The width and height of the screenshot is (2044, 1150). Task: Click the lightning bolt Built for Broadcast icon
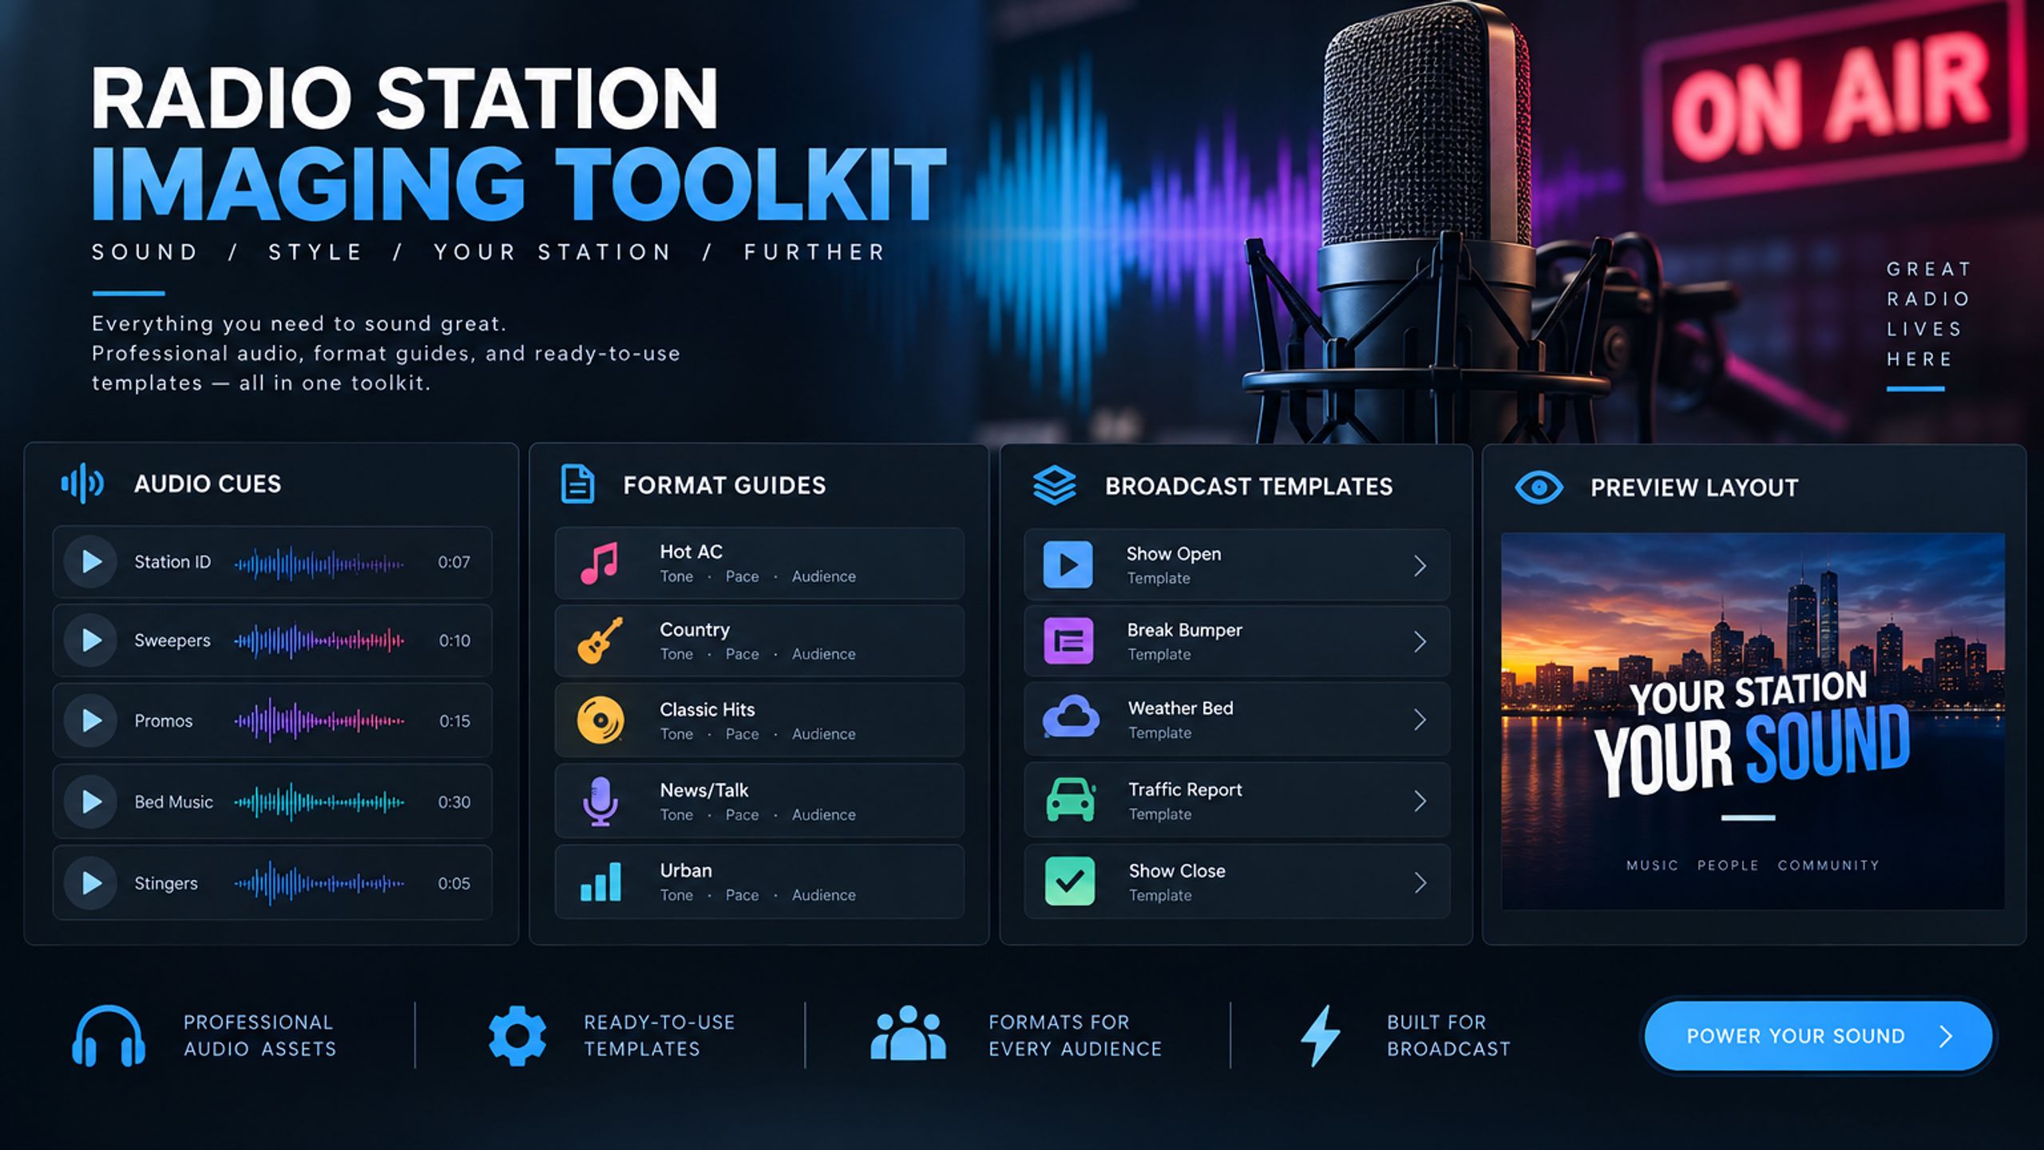(1320, 1036)
